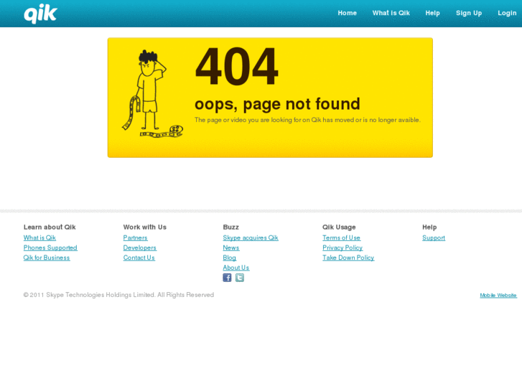
Task: Open the Partners link
Action: point(135,237)
